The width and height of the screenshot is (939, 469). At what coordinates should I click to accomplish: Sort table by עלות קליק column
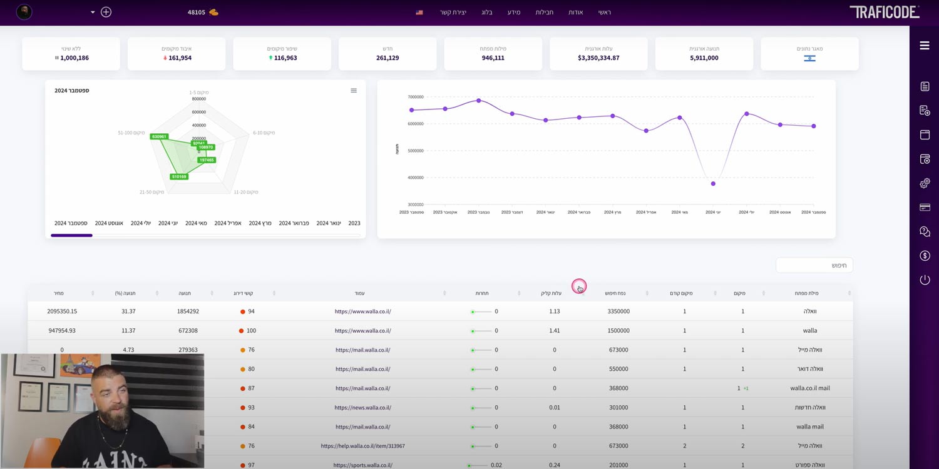tap(551, 293)
